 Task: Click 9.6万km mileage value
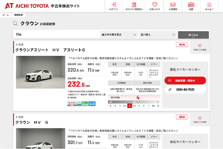[x=141, y=74]
